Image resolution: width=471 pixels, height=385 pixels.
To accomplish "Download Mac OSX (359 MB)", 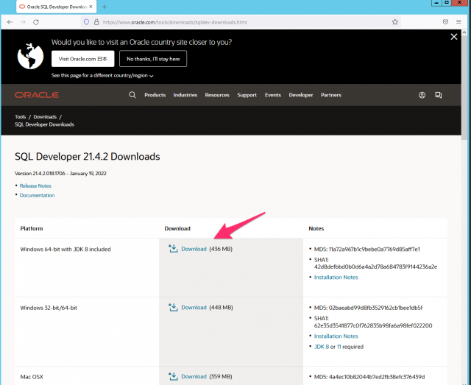I will pos(194,377).
